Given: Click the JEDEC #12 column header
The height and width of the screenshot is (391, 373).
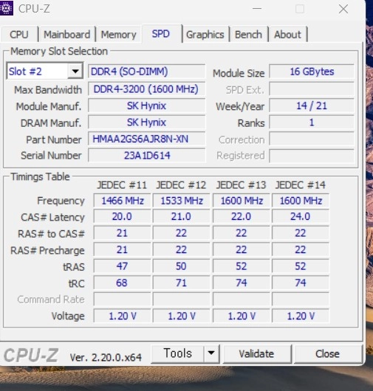Looking at the screenshot, I should pyautogui.click(x=181, y=185).
